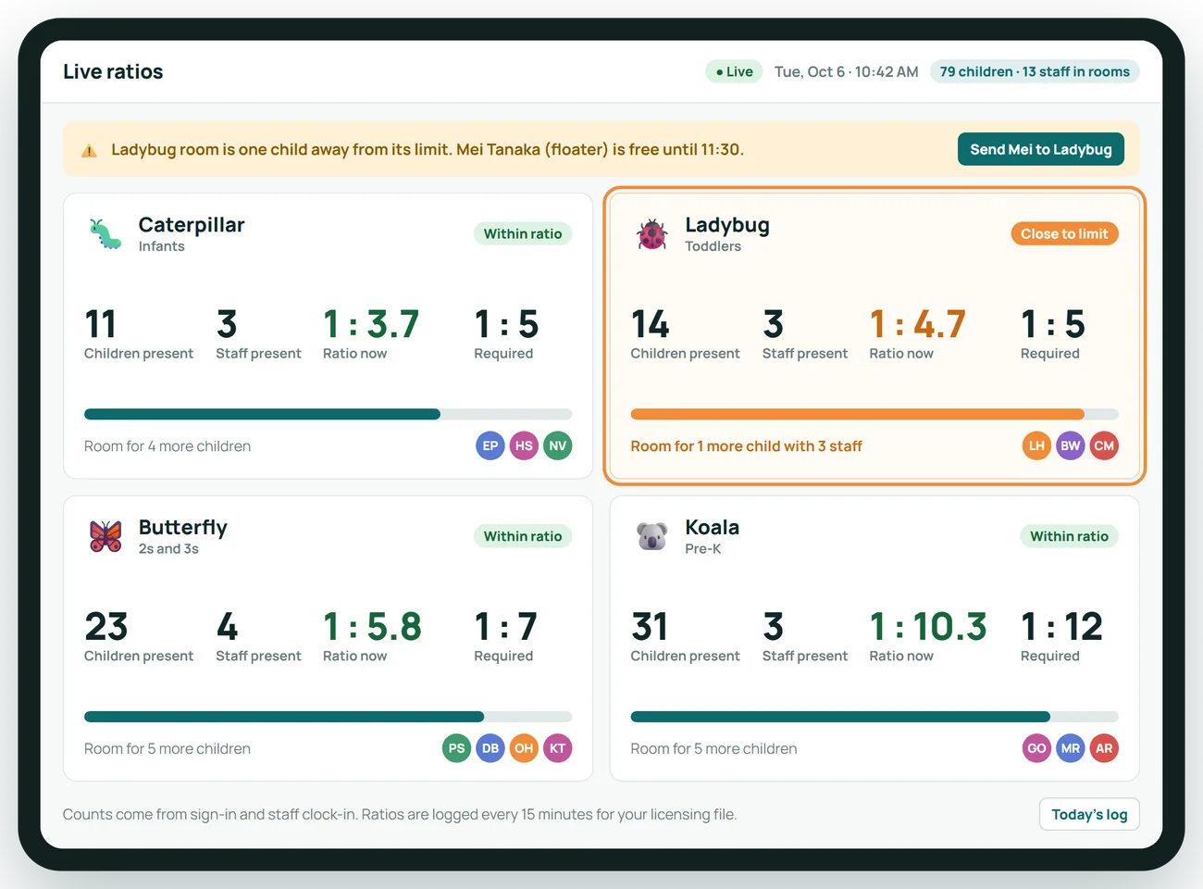Click the Ladybug 'Close to limit' badge

[1064, 233]
